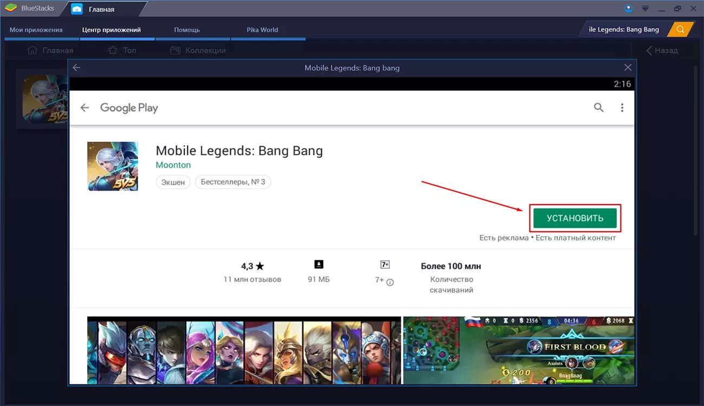Open the dropdown arrow in the title bar
Viewport: 704px width, 406px height.
(644, 8)
